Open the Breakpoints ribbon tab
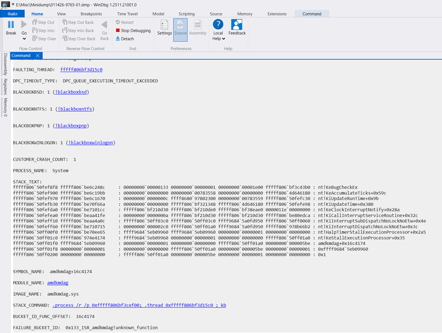Viewport: 442px width, 333px height. click(x=91, y=14)
